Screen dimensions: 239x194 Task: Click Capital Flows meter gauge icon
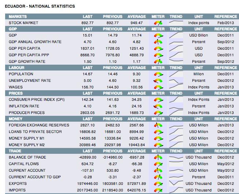tap(158, 164)
